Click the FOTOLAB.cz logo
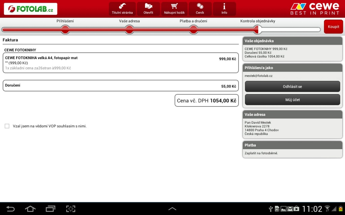Image resolution: width=345 pixels, height=215 pixels. click(x=31, y=9)
